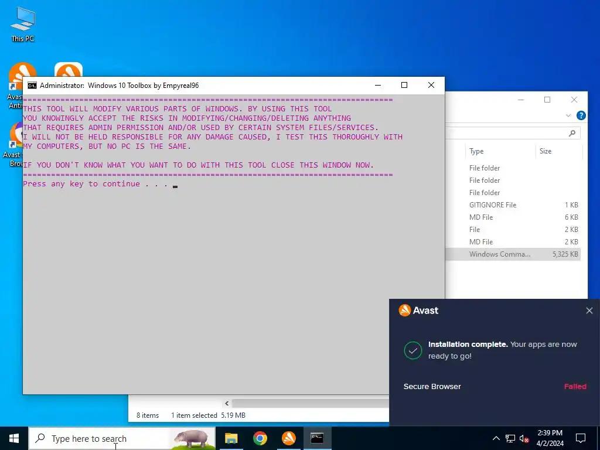Click the Secure Browser Failed status
This screenshot has height=450, width=600.
click(575, 387)
